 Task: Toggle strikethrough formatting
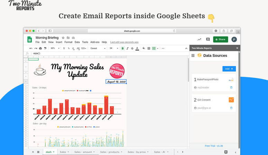(132, 48)
